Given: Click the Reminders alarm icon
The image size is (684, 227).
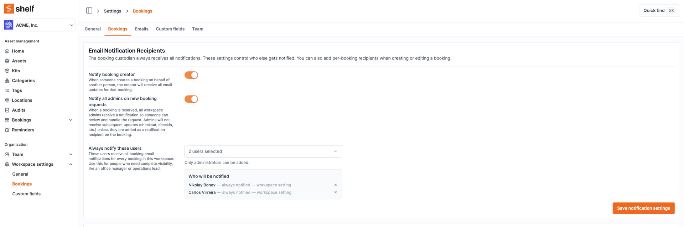Looking at the screenshot, I should tap(7, 130).
